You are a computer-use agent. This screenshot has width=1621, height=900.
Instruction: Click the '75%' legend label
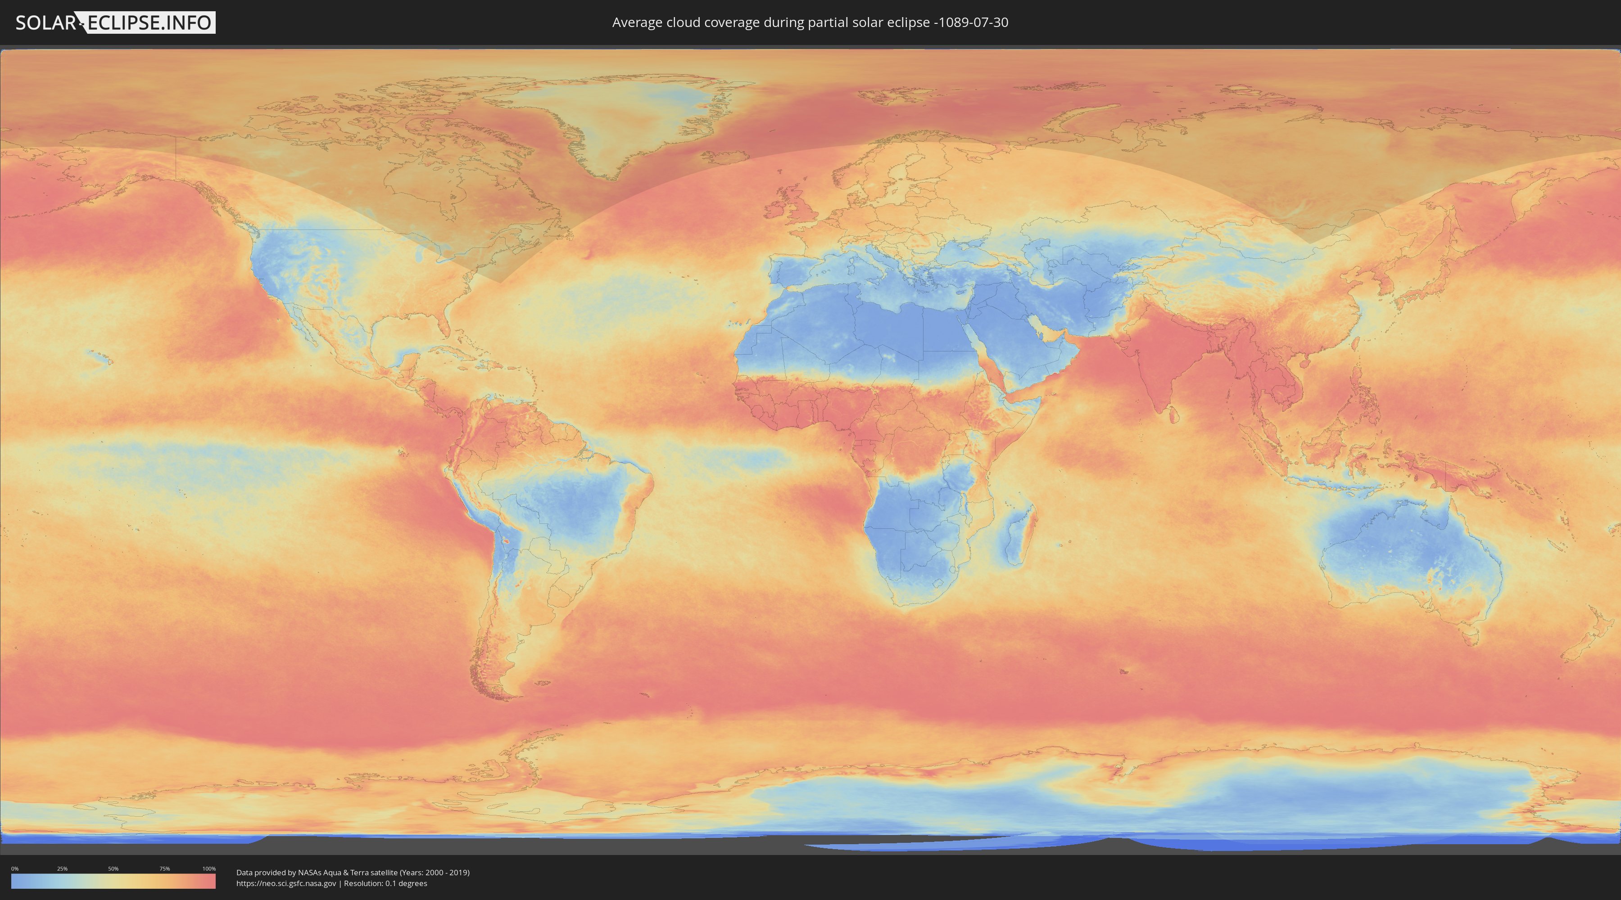pos(164,868)
